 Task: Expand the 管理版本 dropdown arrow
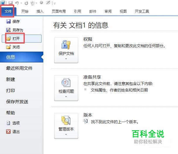click(66, 135)
